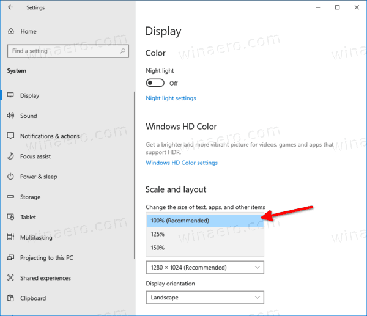This screenshot has width=367, height=316.
Task: Choose the 150% scaling option
Action: 205,248
